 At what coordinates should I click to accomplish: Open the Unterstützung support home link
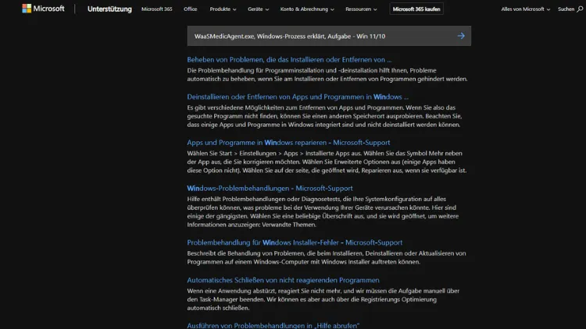(x=109, y=9)
